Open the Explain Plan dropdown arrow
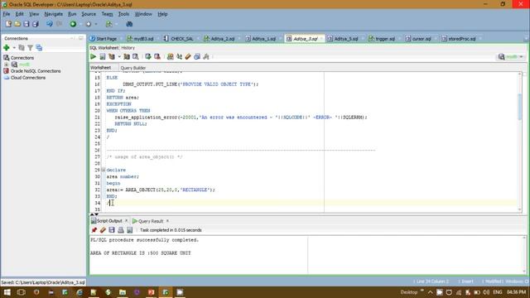Image resolution: width=530 pixels, height=298 pixels. coord(119,57)
